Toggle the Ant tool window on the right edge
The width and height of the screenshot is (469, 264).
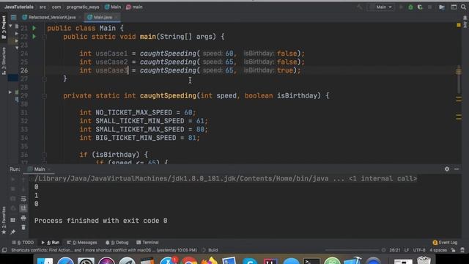[465, 23]
